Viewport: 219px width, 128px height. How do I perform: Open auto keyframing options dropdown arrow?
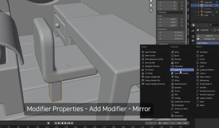52,123
